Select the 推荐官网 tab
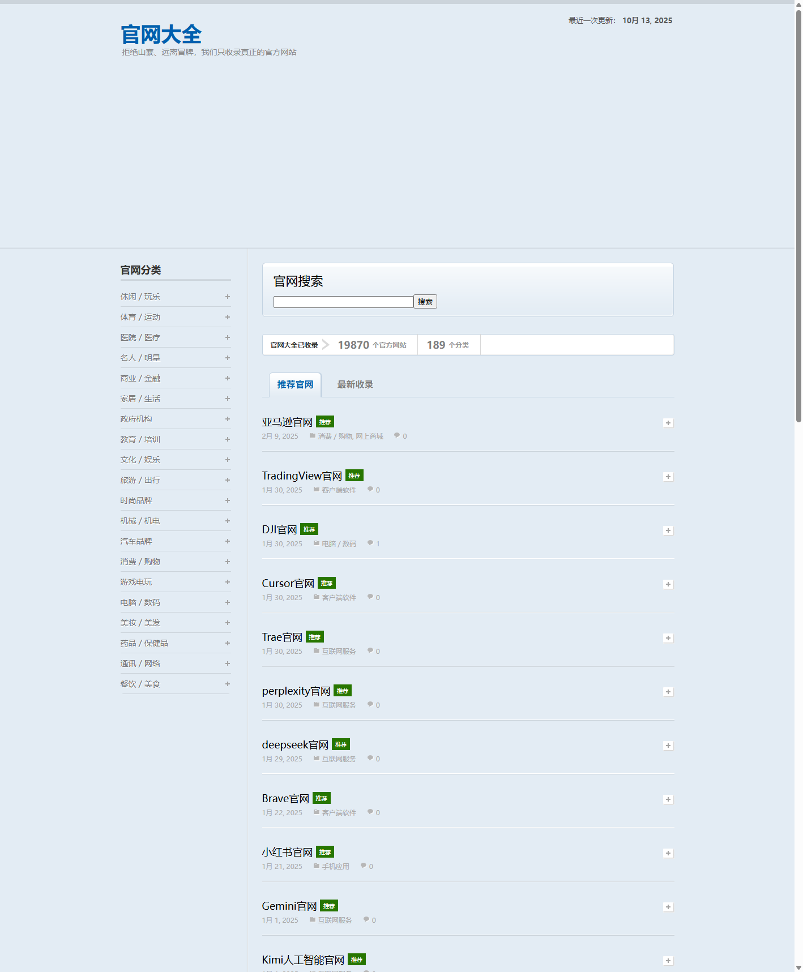 click(295, 384)
